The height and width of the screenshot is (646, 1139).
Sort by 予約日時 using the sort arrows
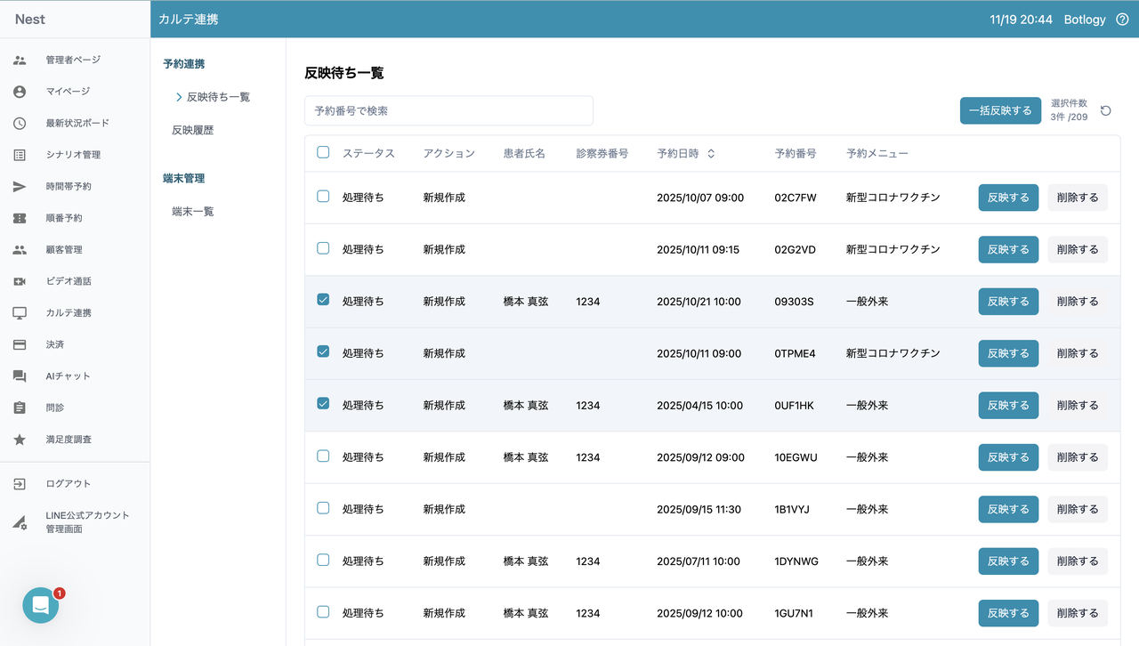711,153
